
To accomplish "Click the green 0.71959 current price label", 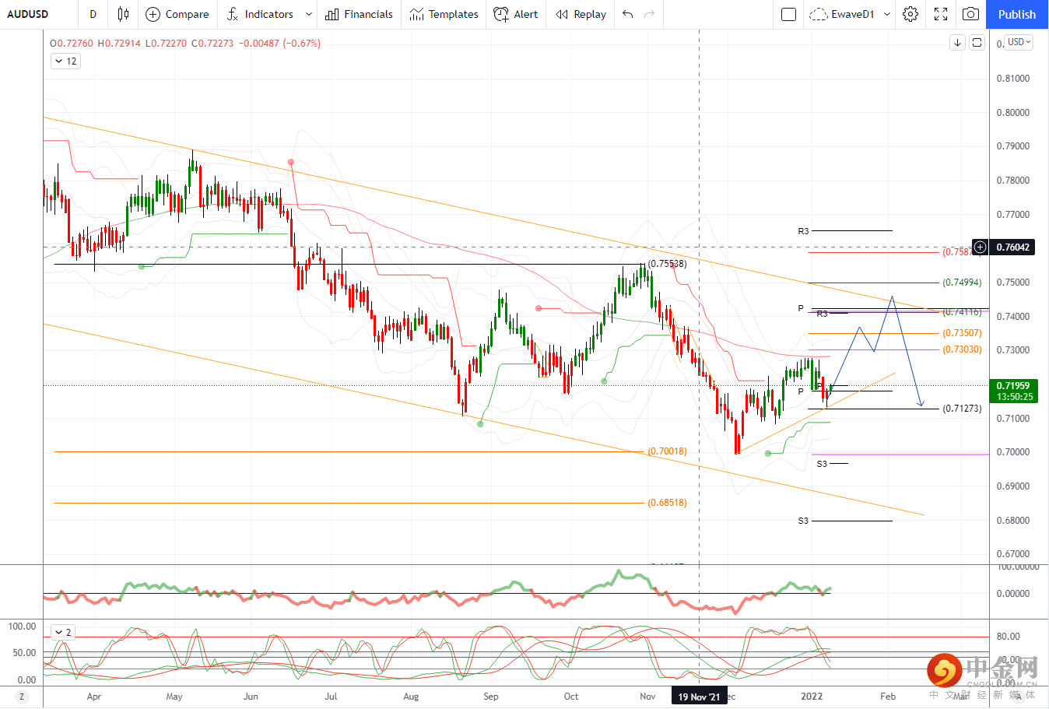I will coord(1015,391).
